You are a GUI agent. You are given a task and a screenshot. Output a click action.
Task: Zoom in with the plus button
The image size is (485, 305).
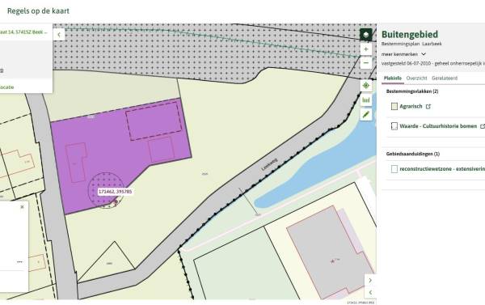(366, 49)
